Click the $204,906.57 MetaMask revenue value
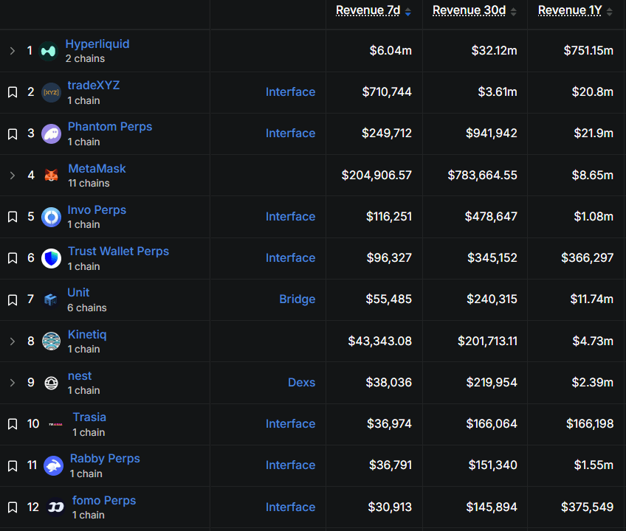 coord(376,175)
